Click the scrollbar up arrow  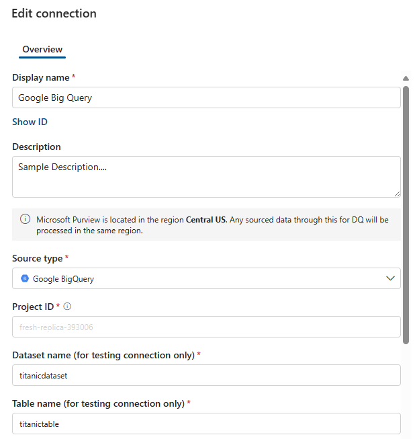pos(406,79)
